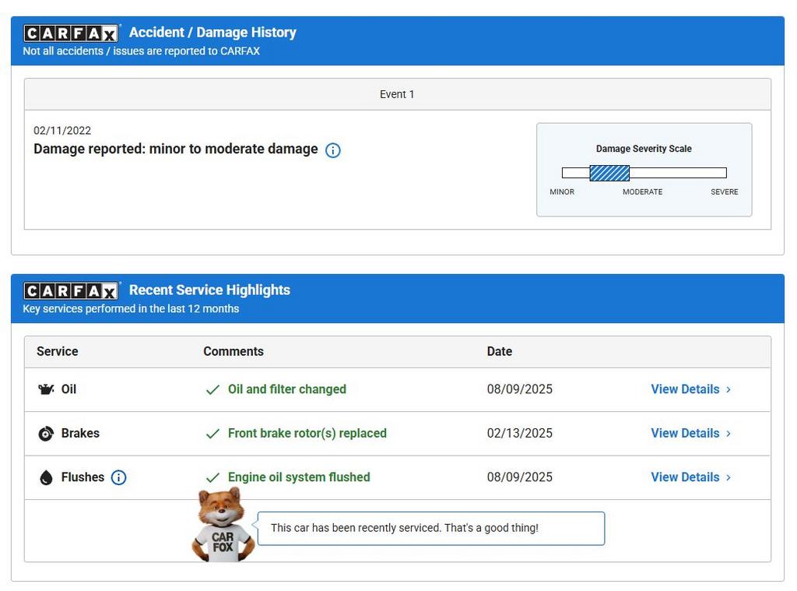Click the Brakes rotor icon
797x591 pixels.
click(46, 434)
